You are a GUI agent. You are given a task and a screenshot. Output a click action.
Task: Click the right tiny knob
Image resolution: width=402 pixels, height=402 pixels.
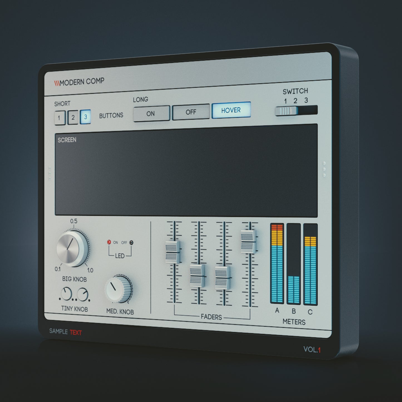click(x=83, y=295)
